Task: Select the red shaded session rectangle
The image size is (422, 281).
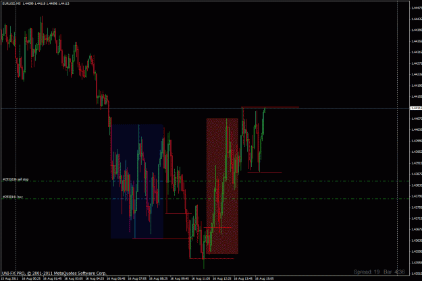Action: click(222, 186)
